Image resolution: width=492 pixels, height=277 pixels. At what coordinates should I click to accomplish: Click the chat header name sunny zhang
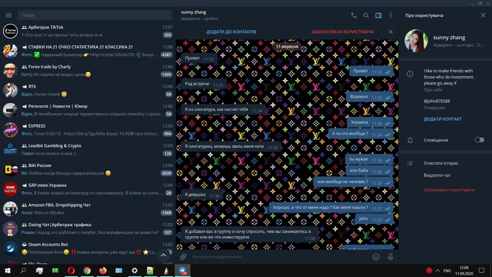point(194,12)
